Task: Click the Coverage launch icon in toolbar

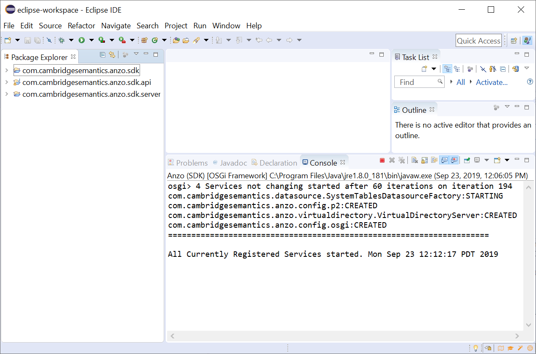Action: (x=102, y=40)
